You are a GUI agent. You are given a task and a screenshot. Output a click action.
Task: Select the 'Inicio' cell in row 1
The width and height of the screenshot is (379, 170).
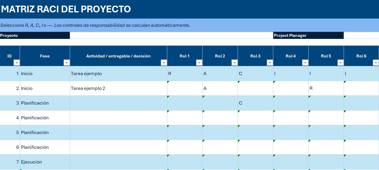point(45,74)
